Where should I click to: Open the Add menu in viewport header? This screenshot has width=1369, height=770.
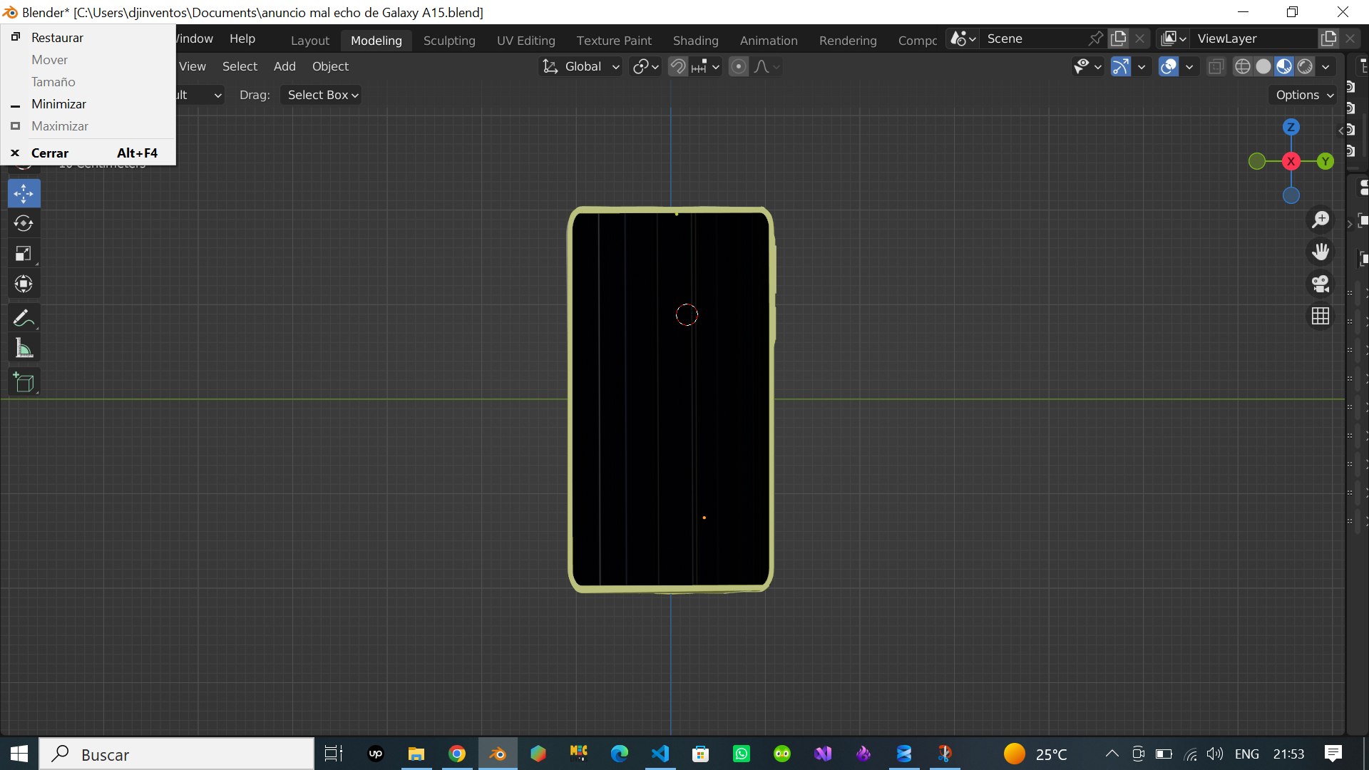(x=284, y=66)
